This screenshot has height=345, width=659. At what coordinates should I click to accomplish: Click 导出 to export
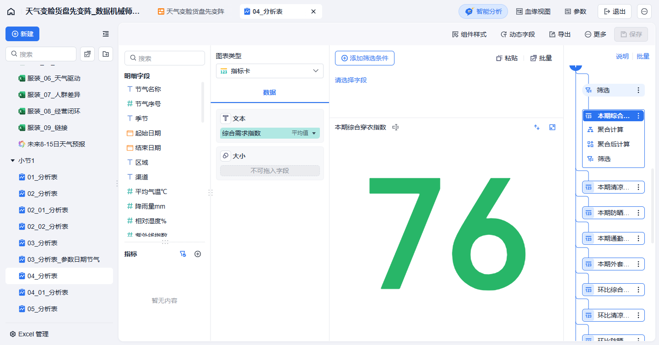click(x=560, y=34)
